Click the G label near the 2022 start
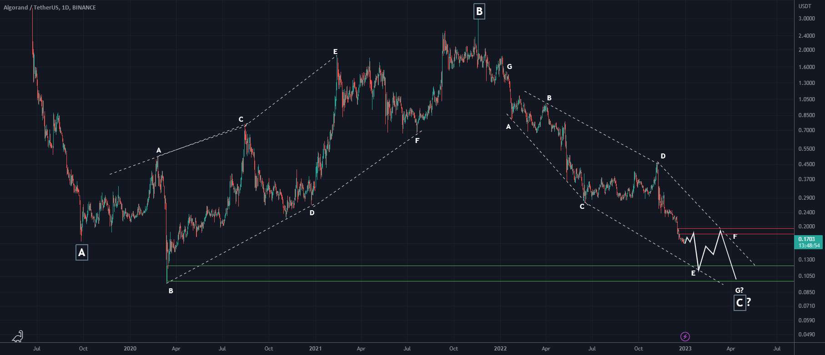Screen dimensions: 825x355 point(509,67)
